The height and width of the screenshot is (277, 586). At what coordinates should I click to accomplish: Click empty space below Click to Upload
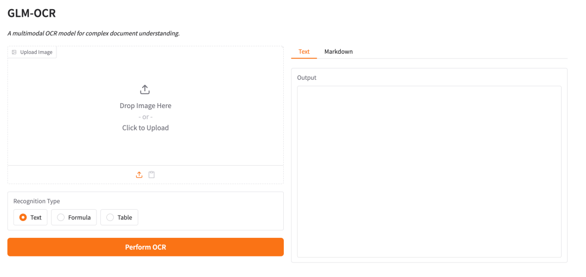click(145, 149)
